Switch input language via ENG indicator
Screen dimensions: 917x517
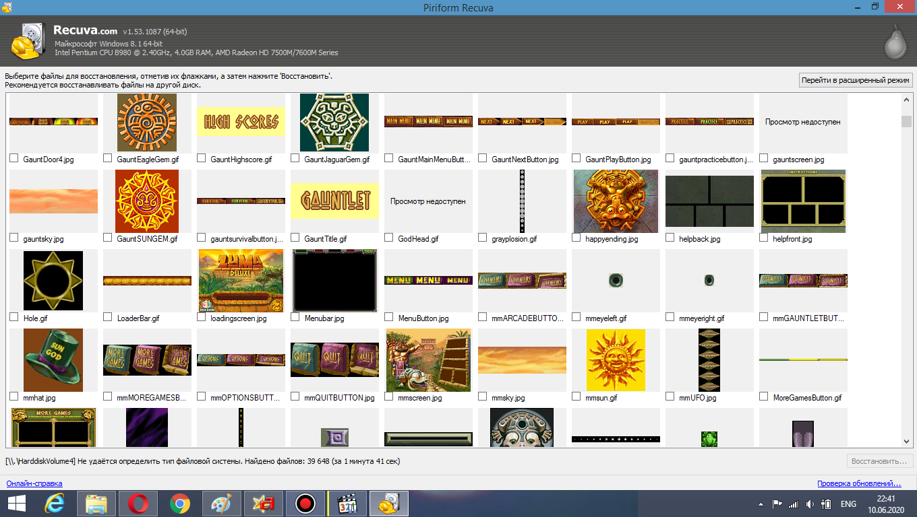point(848,504)
